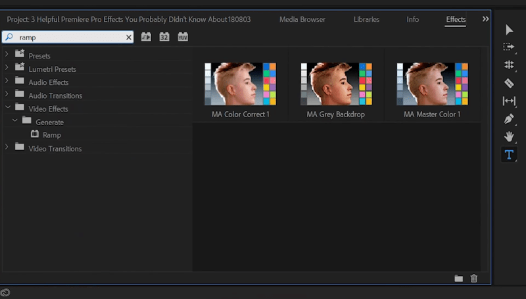Screen dimensions: 526x299
Task: Open the Creative Cloud sync icon
Action: pyautogui.click(x=5, y=292)
